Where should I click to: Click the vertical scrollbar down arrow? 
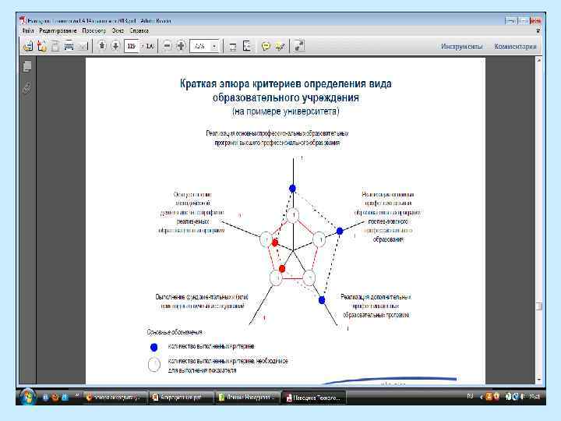pyautogui.click(x=539, y=379)
